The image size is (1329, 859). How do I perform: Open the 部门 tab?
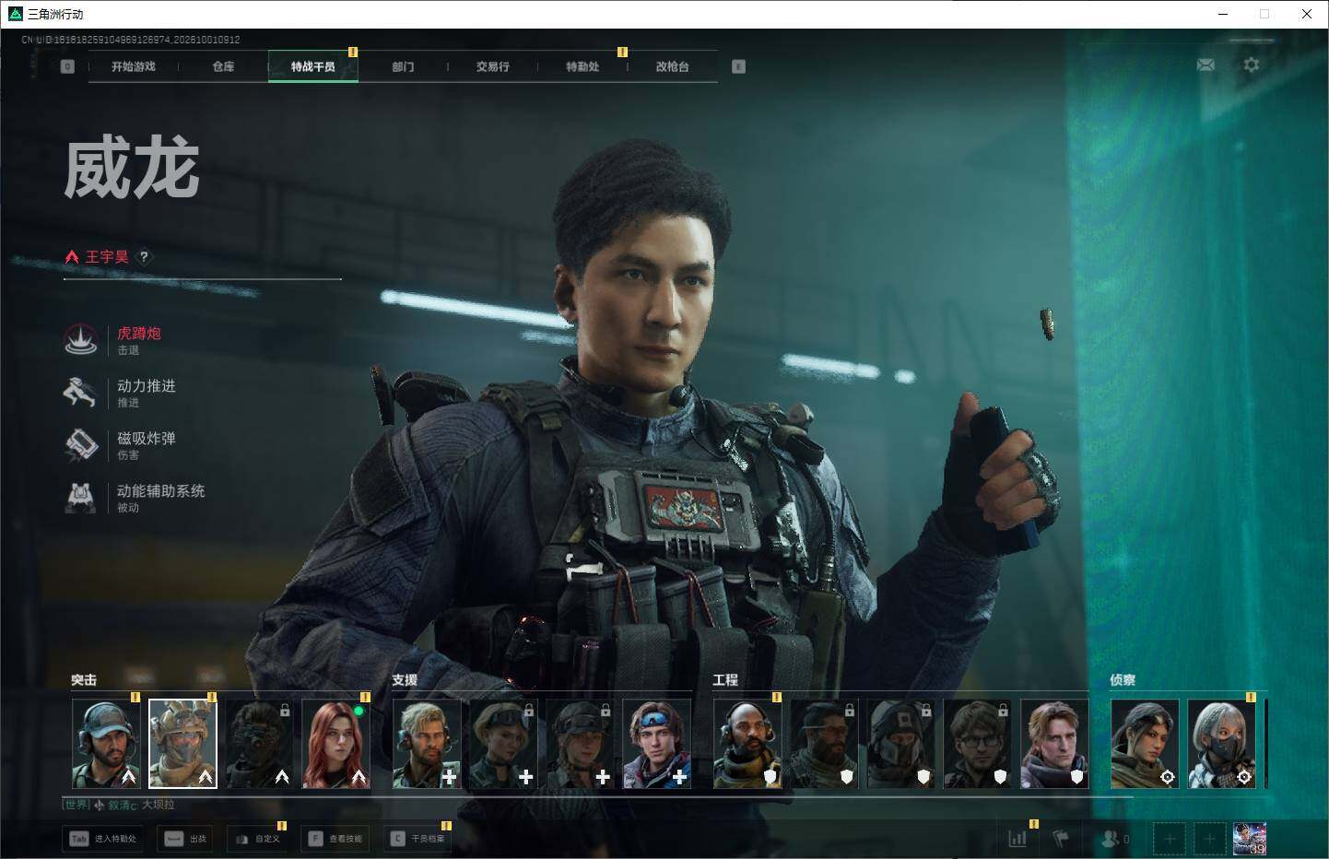[403, 66]
